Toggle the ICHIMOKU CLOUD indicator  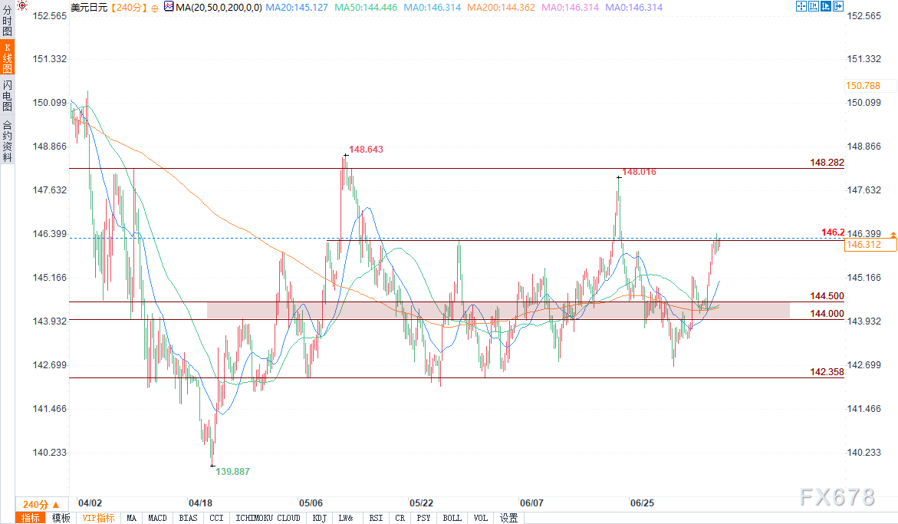(268, 518)
